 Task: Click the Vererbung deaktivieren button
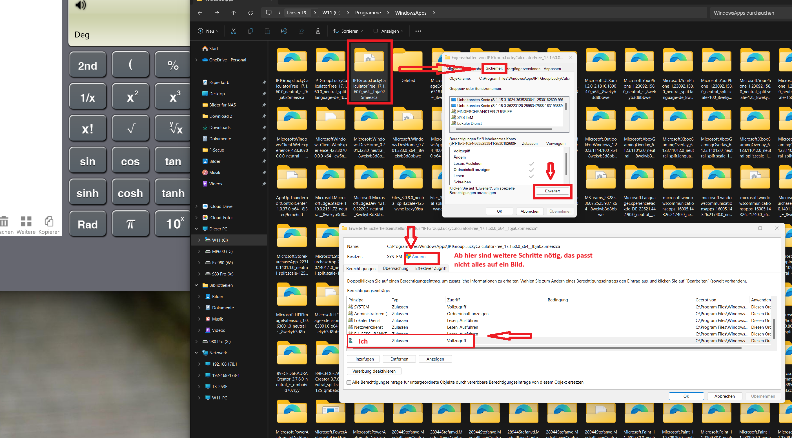[x=374, y=371]
